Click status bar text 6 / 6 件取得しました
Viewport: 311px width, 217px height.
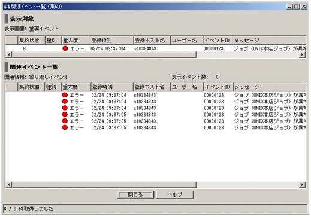[x=28, y=209]
